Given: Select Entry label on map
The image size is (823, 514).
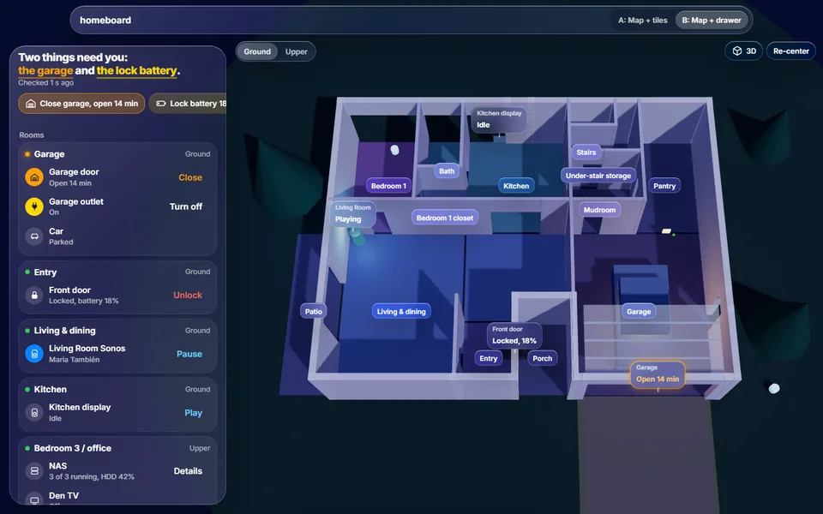Looking at the screenshot, I should pyautogui.click(x=488, y=358).
